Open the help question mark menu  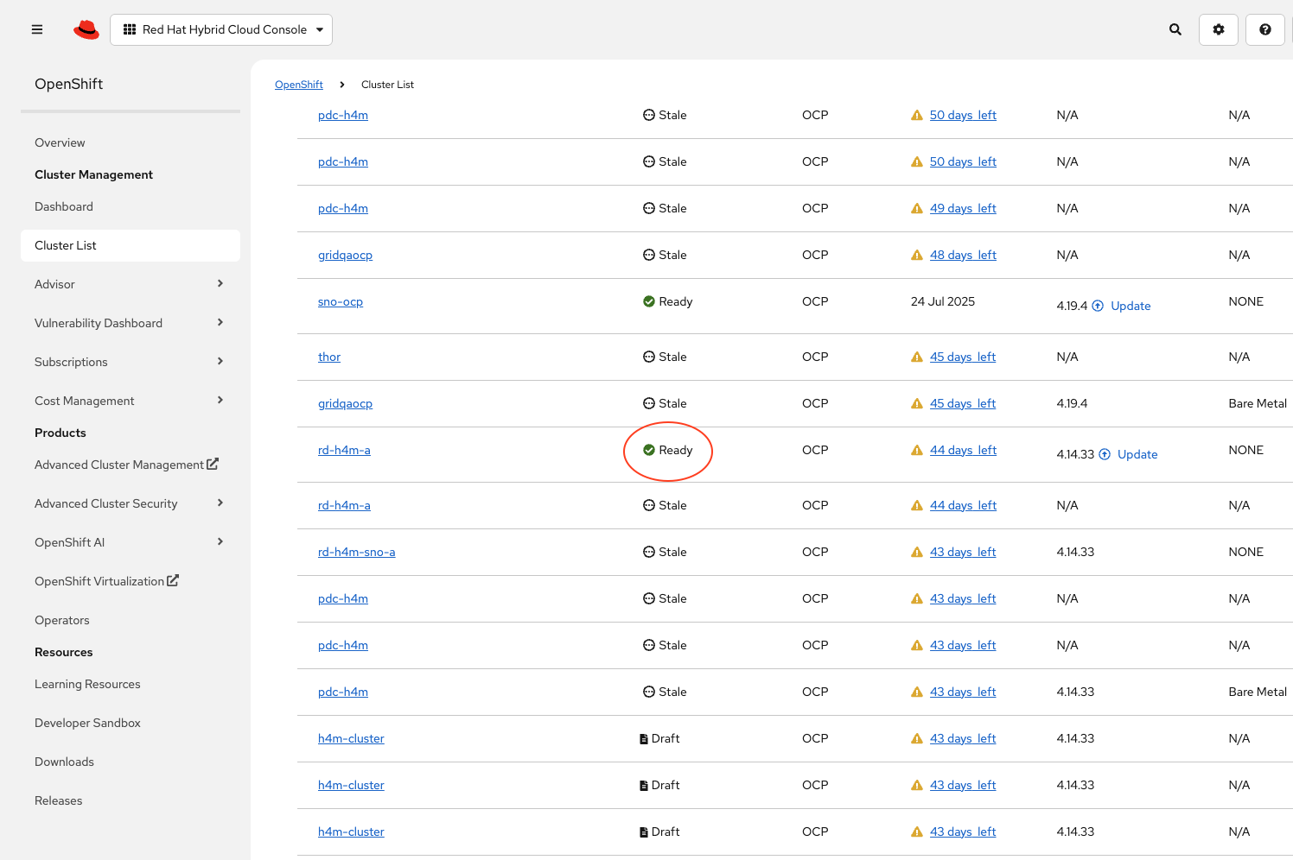click(1265, 29)
